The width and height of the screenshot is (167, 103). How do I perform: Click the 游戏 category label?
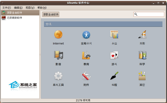(x=114, y=64)
